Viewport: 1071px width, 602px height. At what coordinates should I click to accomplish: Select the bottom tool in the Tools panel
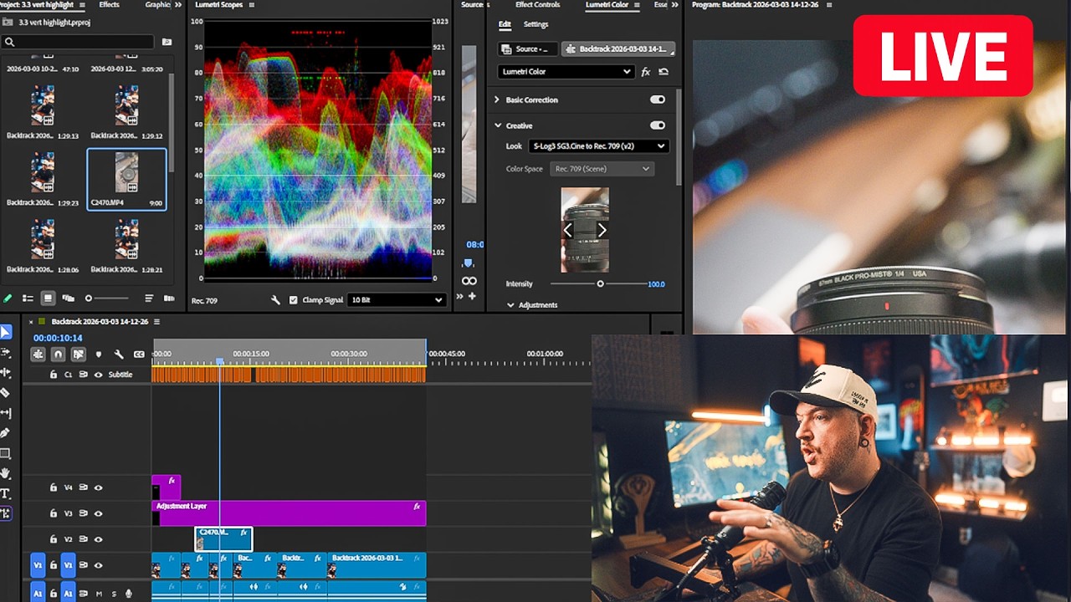[6, 513]
